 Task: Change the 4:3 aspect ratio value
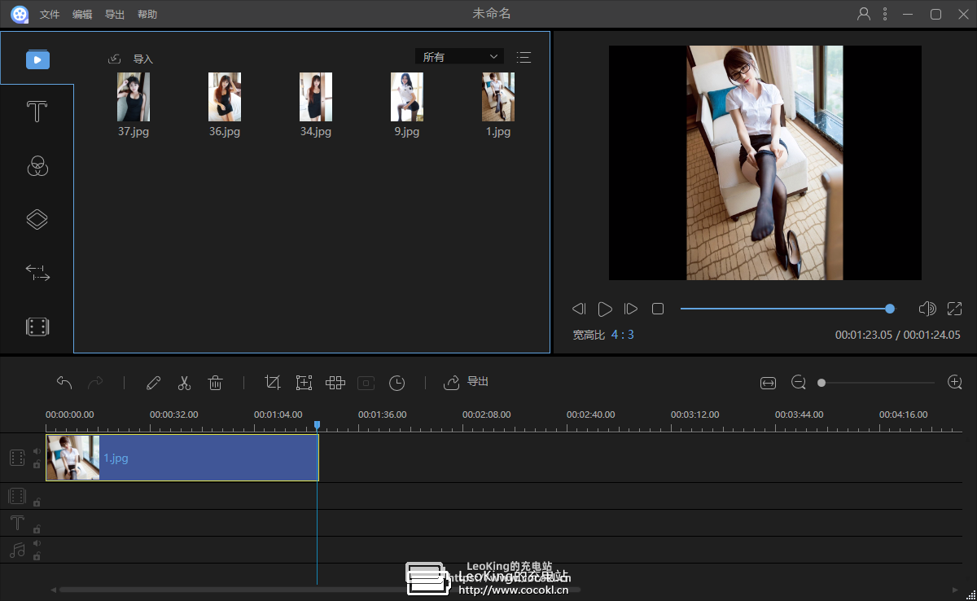[x=623, y=335]
